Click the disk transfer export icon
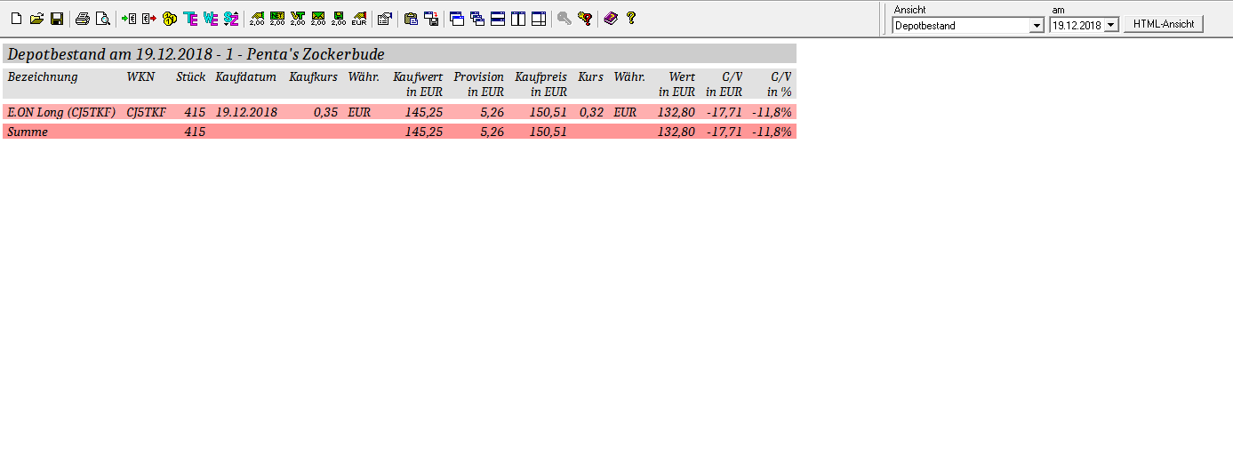The width and height of the screenshot is (1233, 449). click(x=431, y=18)
